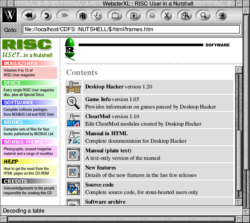Screen dimensions: 250x223
Task: Click the Source code icon
Action: pyautogui.click(x=73, y=188)
